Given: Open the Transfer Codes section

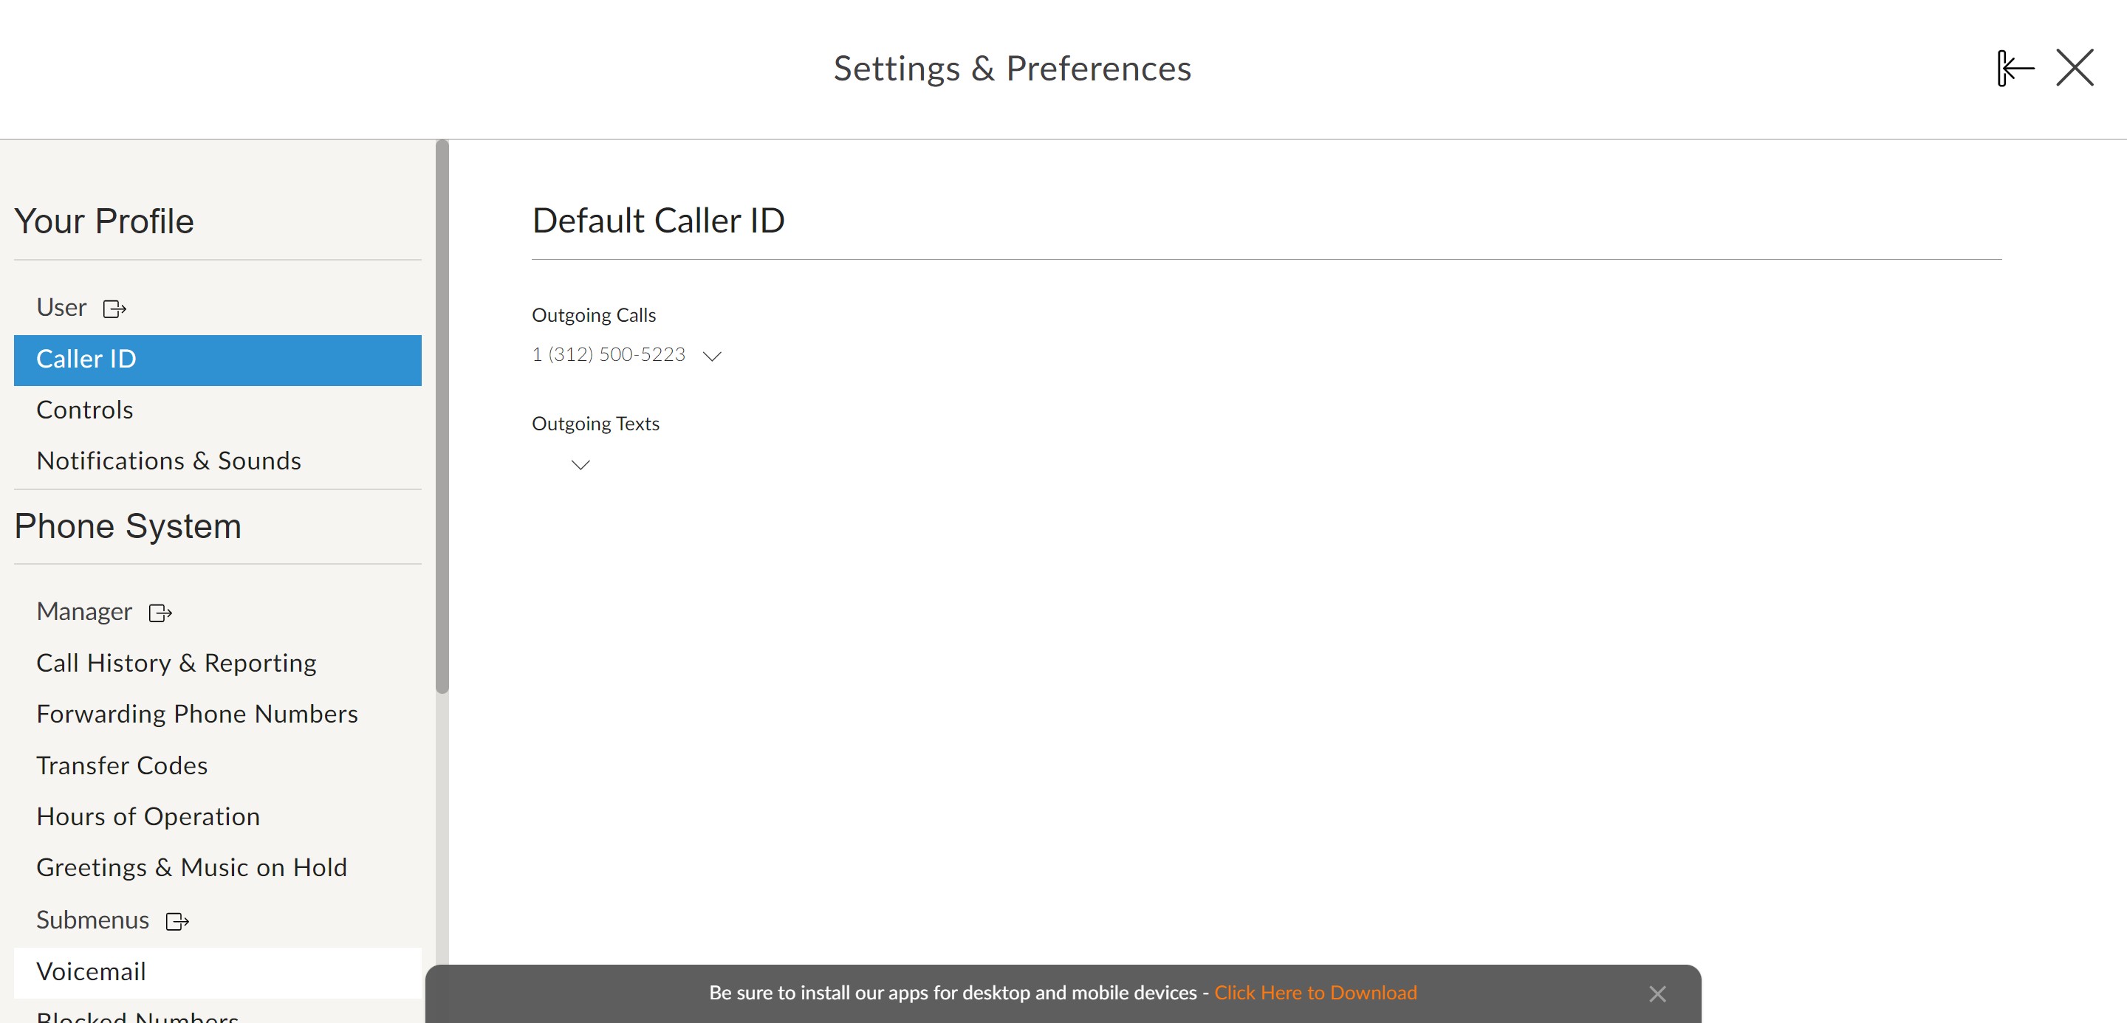Looking at the screenshot, I should click(121, 765).
